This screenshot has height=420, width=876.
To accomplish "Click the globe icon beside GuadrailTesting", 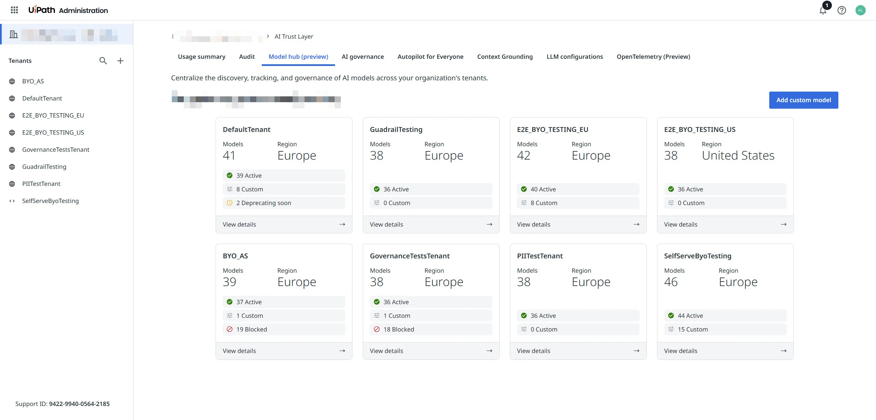I will pyautogui.click(x=12, y=167).
